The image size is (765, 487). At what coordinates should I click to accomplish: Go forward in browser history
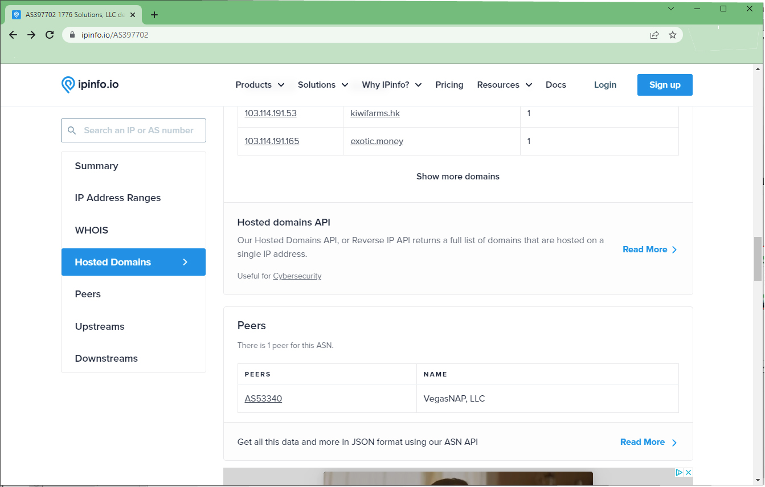31,35
